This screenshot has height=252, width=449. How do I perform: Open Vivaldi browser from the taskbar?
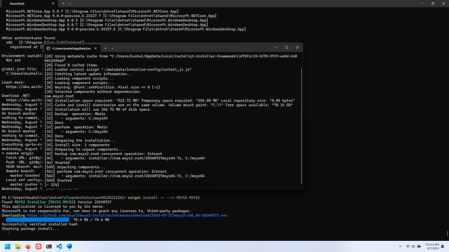click(39, 246)
